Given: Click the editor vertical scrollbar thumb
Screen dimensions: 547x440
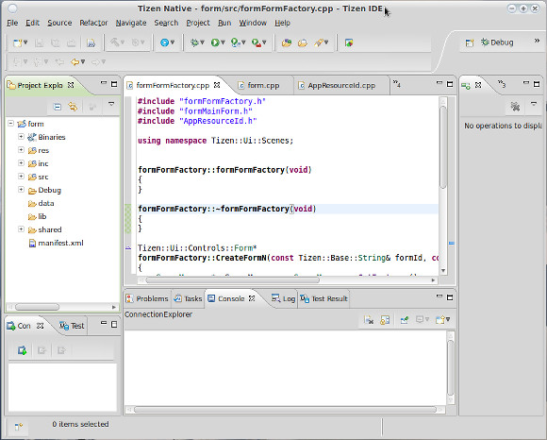Looking at the screenshot, I should pos(443,146).
